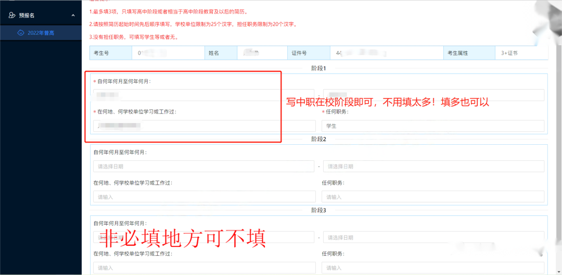The image size is (562, 275).
Task: Click the 姓名 value cell
Action: [x=260, y=53]
